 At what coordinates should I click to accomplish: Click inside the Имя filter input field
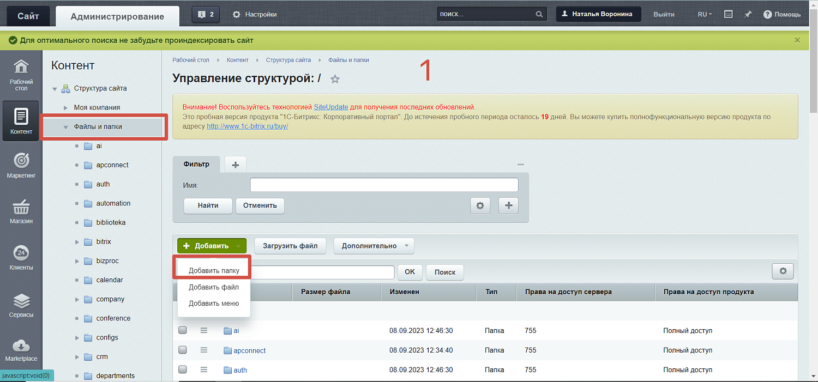click(x=383, y=185)
